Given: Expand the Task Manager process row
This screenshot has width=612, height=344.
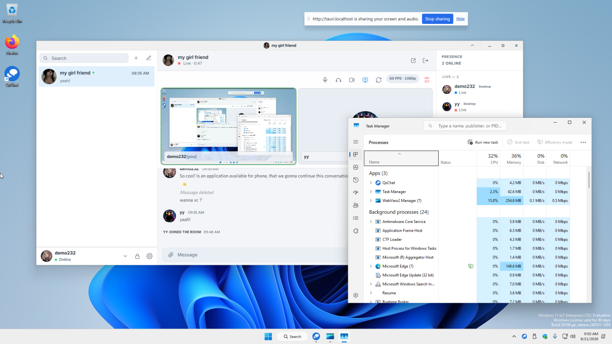Looking at the screenshot, I should [371, 192].
